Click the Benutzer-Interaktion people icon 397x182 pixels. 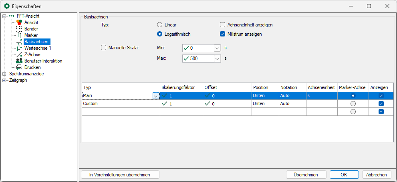coord(19,61)
